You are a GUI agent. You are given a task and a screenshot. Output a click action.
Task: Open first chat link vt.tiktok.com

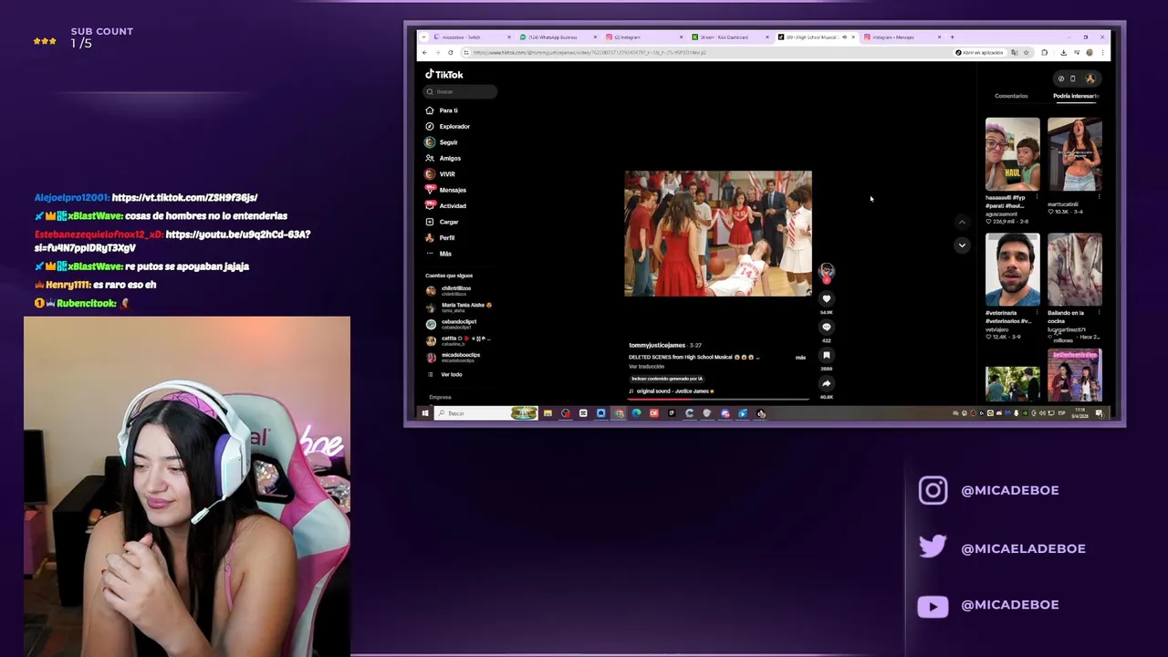[x=184, y=197]
